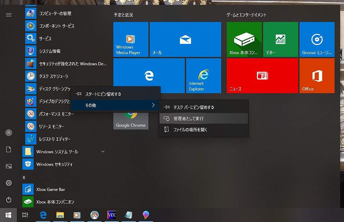Screen dimensions: 344x222
Task: Expand the Start hamburger menu
Action: pyautogui.click(x=9, y=15)
